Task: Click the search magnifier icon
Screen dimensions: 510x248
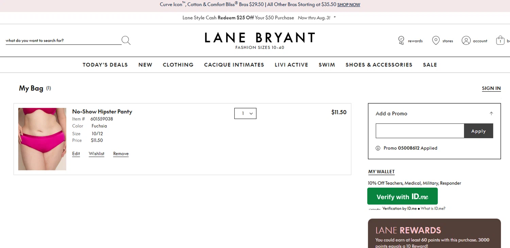Action: 126,40
